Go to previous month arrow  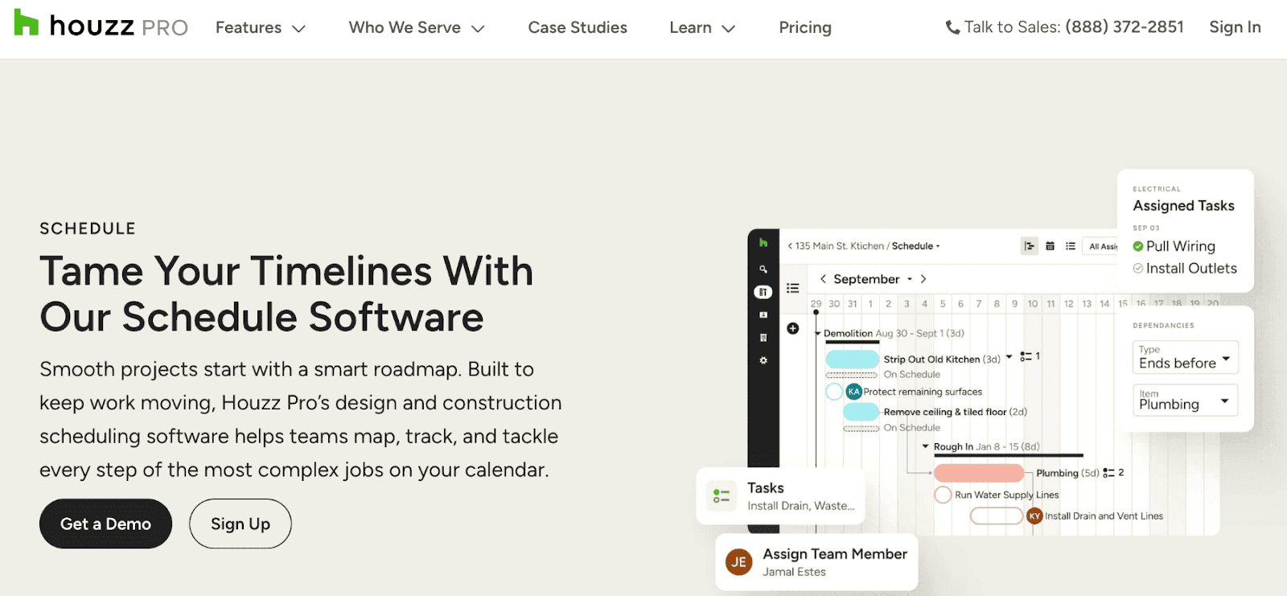[823, 279]
